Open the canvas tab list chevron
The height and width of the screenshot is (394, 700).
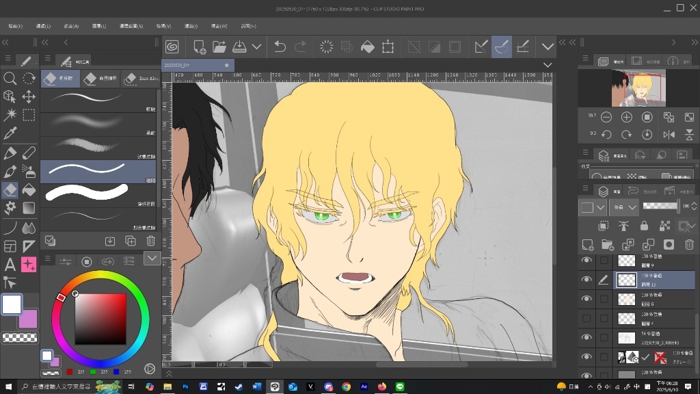[x=548, y=65]
